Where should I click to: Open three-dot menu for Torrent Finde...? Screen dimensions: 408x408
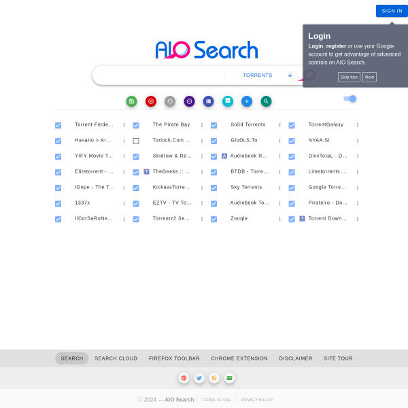tap(124, 125)
